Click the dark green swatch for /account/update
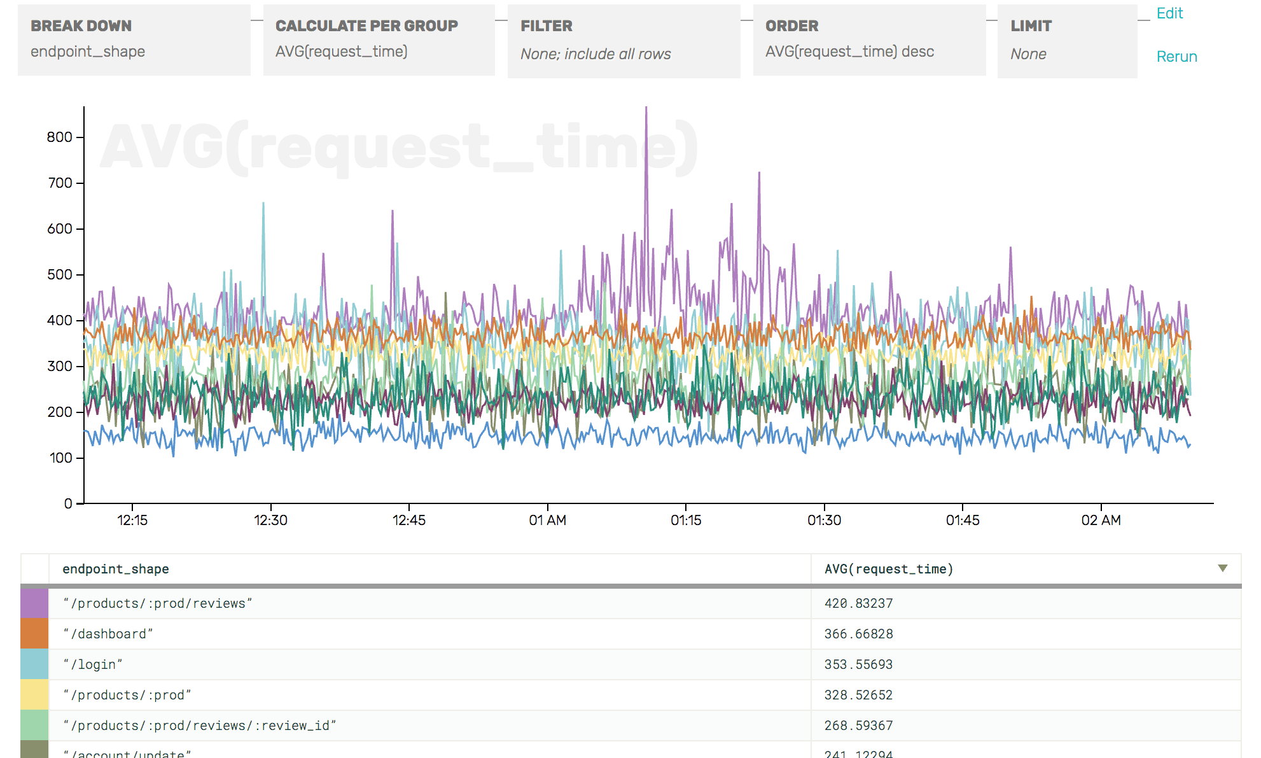The image size is (1261, 758). click(34, 751)
